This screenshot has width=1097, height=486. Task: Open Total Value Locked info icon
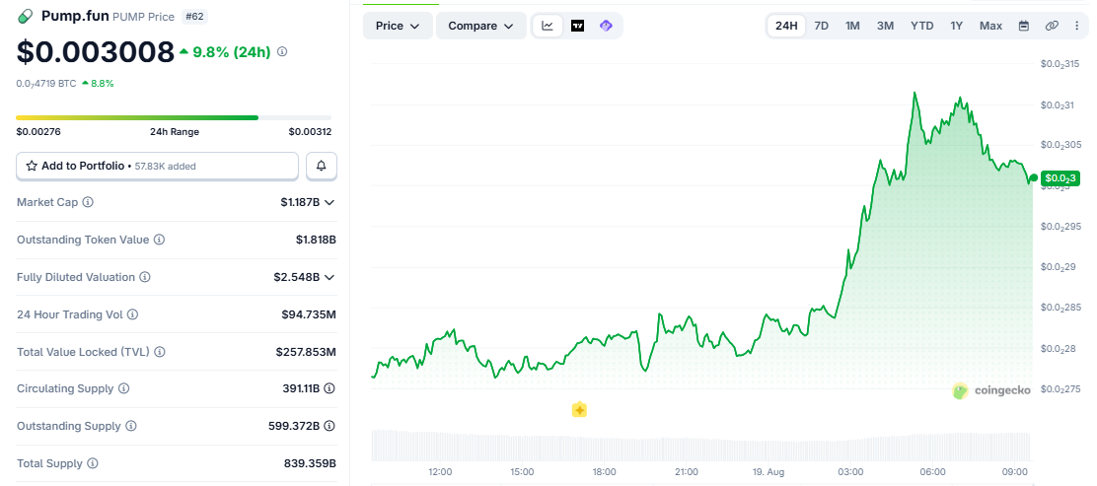tap(160, 352)
